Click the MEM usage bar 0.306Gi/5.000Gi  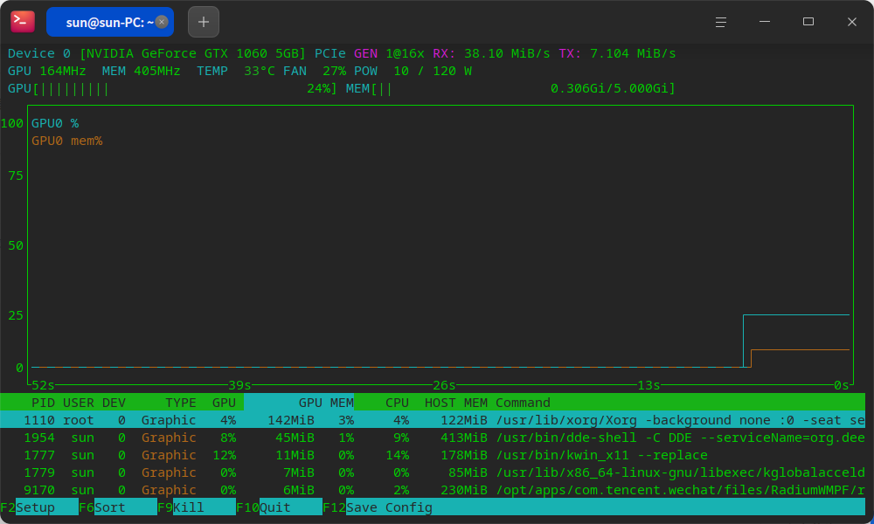510,88
